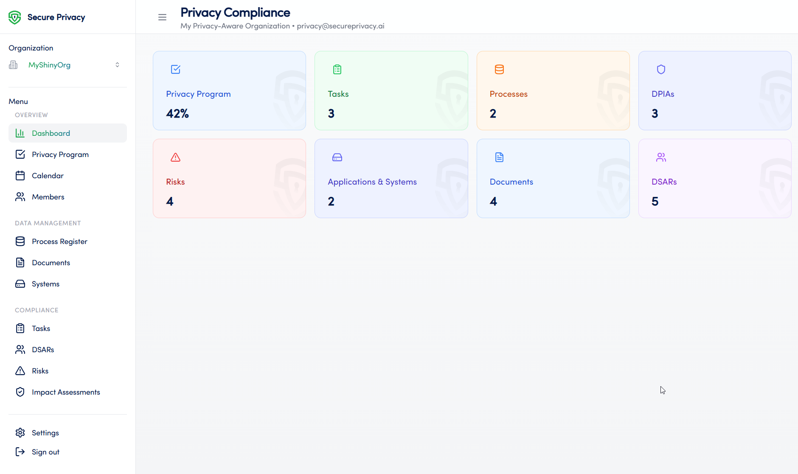798x474 pixels.
Task: Toggle the sidebar with the hamburger menu
Action: click(x=162, y=17)
